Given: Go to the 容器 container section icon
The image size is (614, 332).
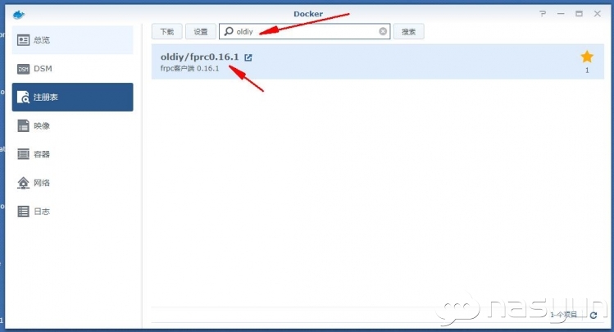Looking at the screenshot, I should coord(23,154).
